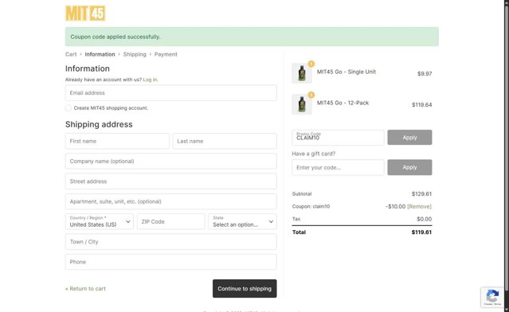Open the State dropdown
The image size is (509, 312).
coord(242,221)
